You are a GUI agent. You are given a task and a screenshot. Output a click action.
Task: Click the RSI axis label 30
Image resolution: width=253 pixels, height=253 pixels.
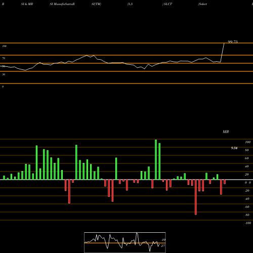[4, 74]
